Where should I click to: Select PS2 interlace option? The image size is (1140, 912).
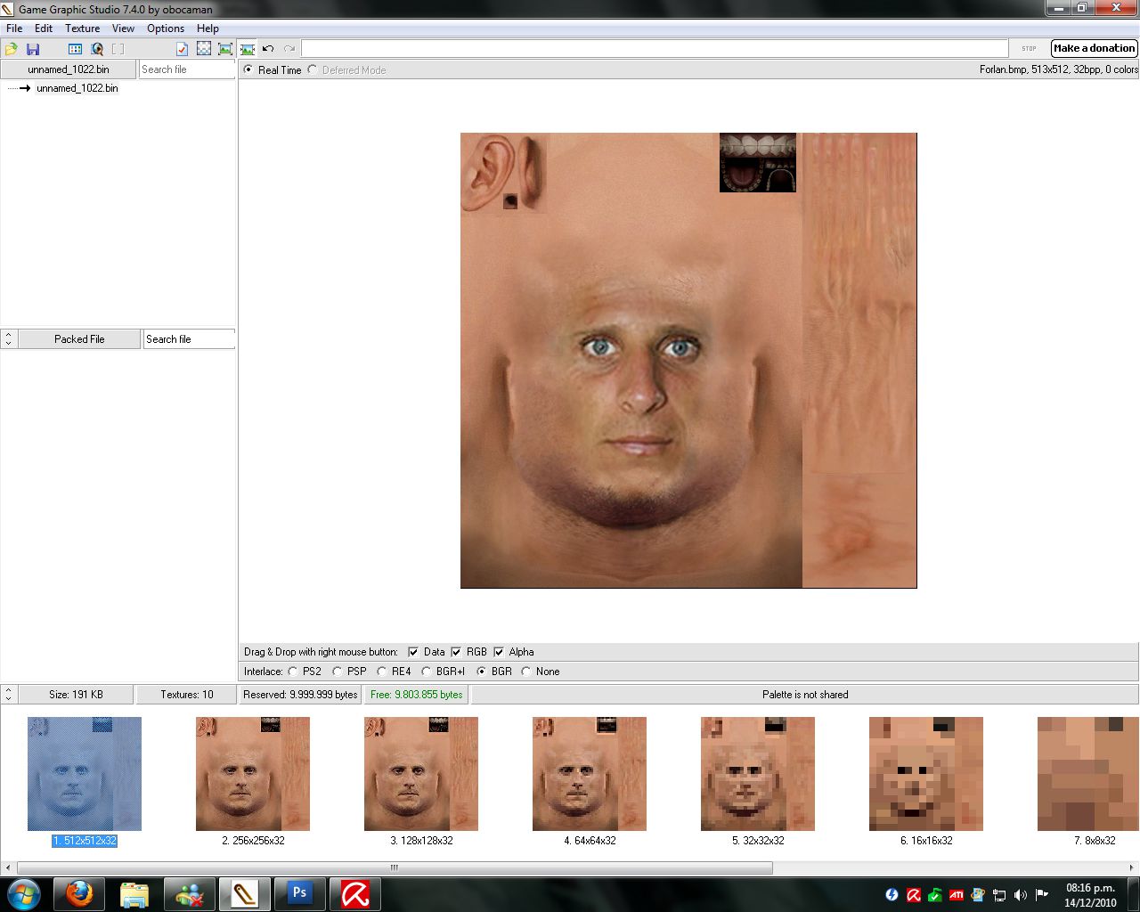click(293, 672)
